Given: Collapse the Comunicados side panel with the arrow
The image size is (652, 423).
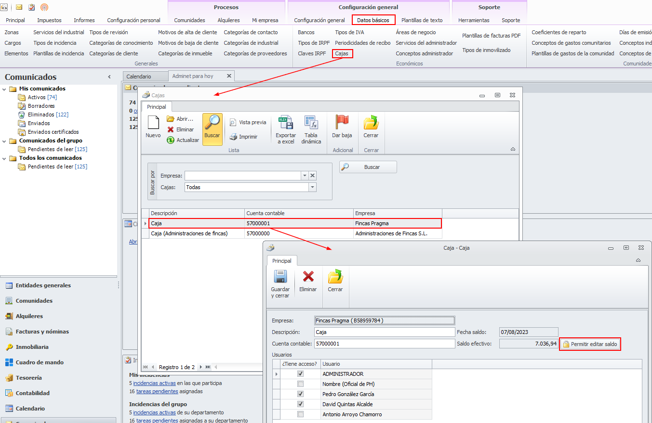Looking at the screenshot, I should [109, 77].
